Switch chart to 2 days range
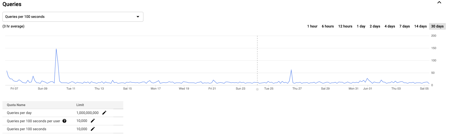This screenshot has height=136, width=450. click(375, 26)
